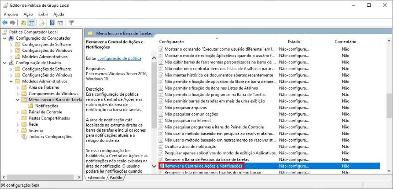Open the Ação menu

coord(28,14)
